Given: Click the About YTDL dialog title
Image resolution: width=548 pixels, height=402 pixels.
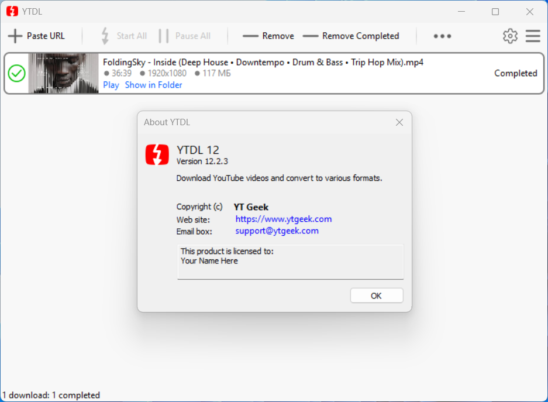Looking at the screenshot, I should [167, 122].
